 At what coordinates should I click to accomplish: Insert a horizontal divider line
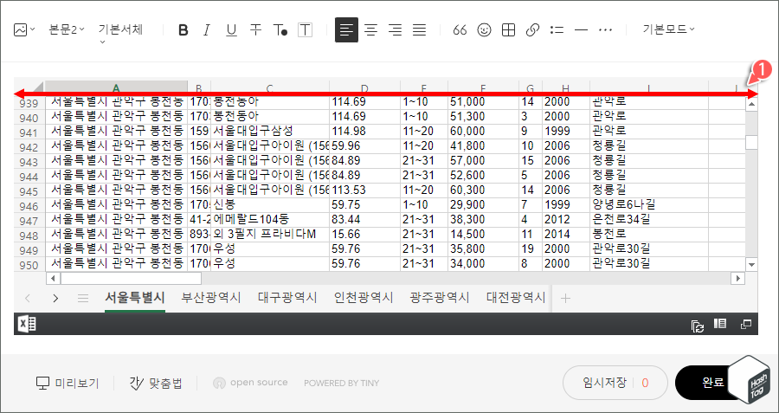[581, 30]
